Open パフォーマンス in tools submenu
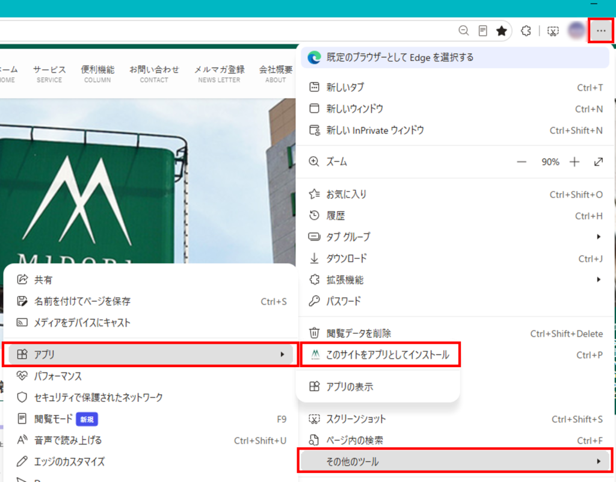This screenshot has height=482, width=616. pyautogui.click(x=151, y=376)
